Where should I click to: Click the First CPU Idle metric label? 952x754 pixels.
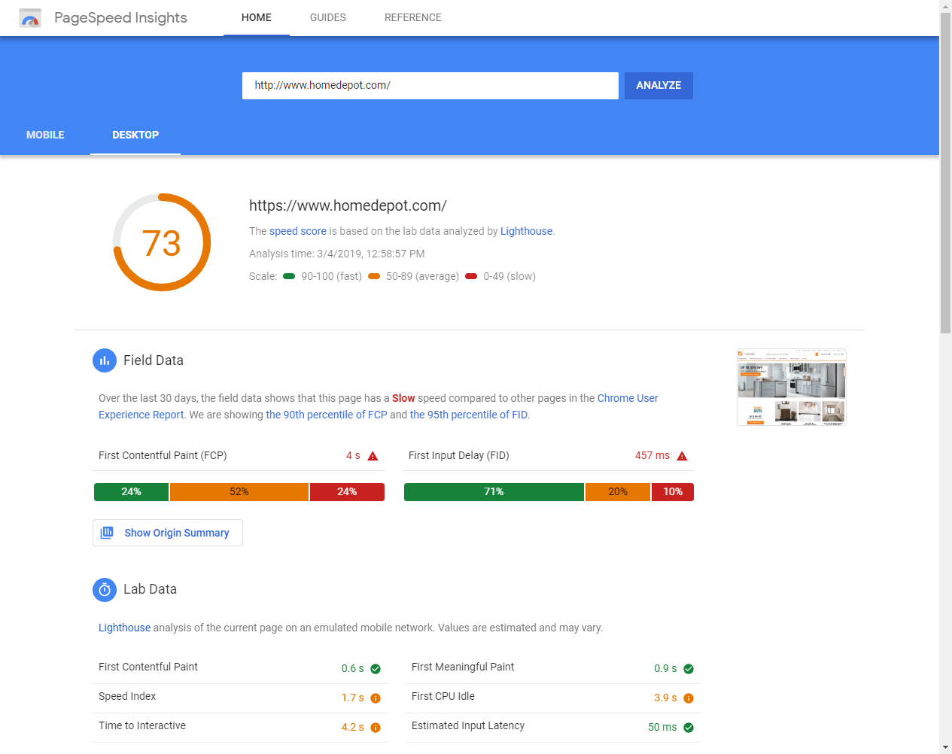pyautogui.click(x=443, y=696)
